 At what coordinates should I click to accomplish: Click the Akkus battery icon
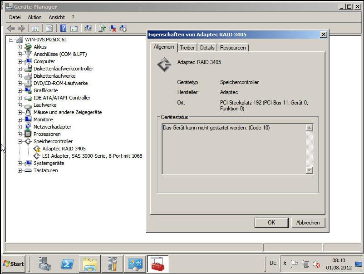(28, 47)
